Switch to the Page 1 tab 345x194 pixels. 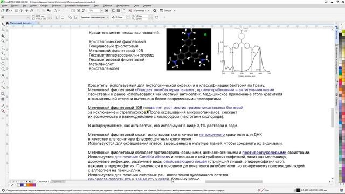[43, 182]
